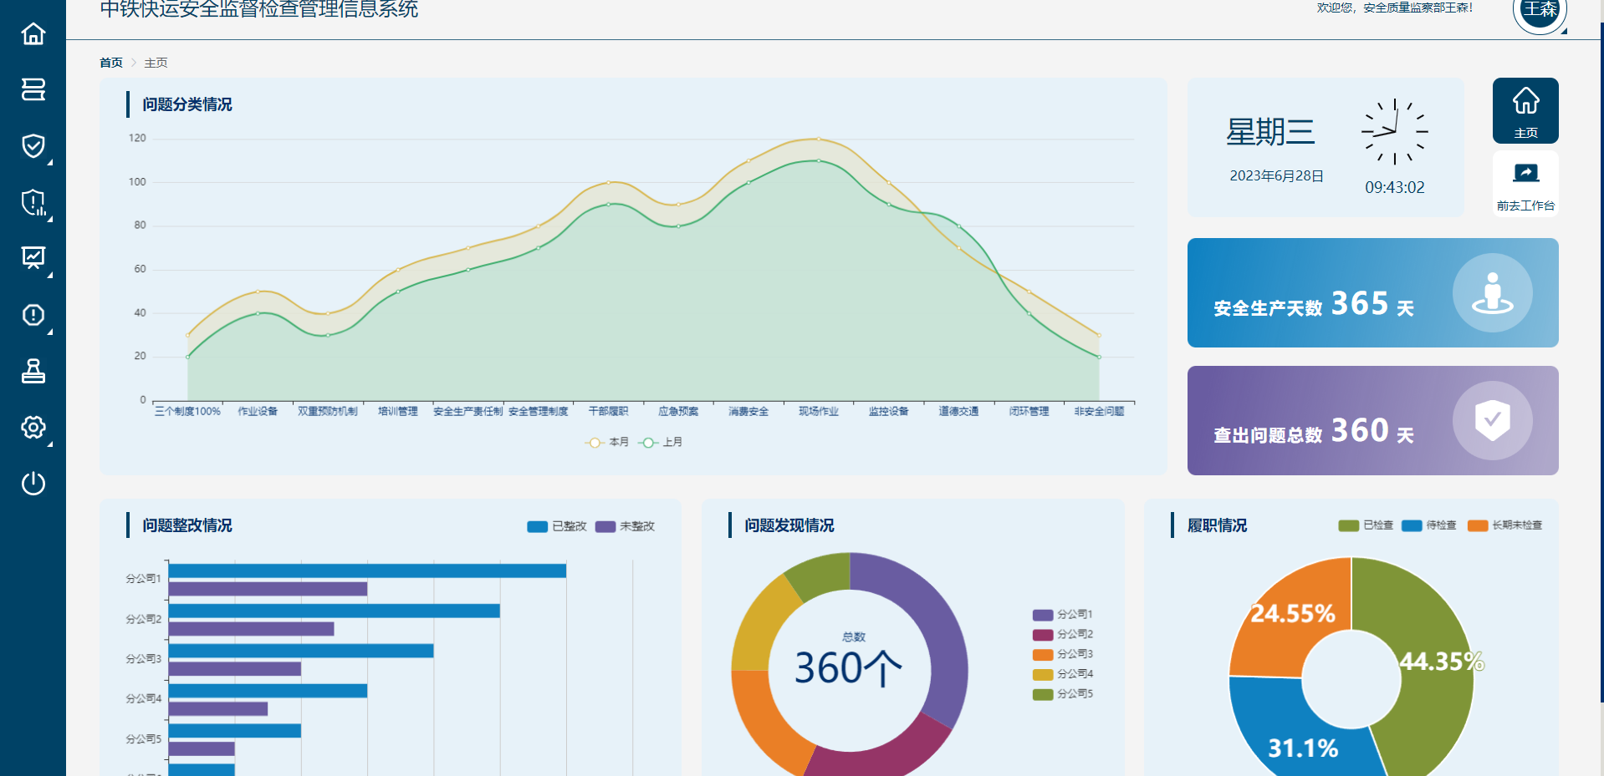Open the chart presentation sidebar icon
Viewport: 1604px width, 776px height.
pos(33,257)
